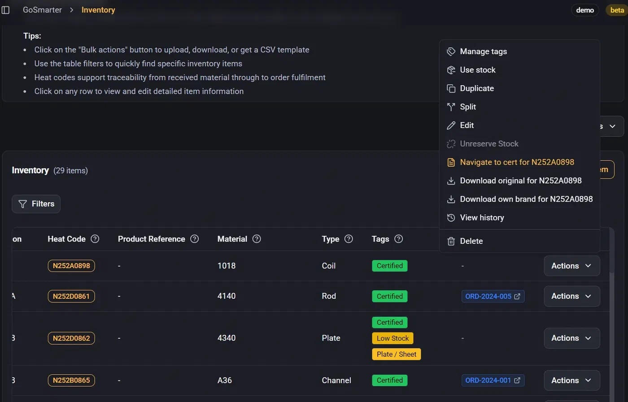The width and height of the screenshot is (628, 402).
Task: Choose Download own brand for N252A0898
Action: coord(519,199)
